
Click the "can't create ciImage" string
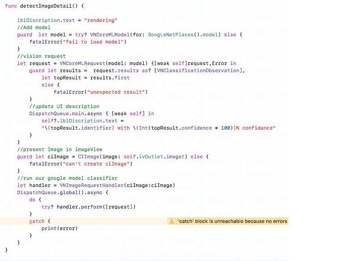[102, 164]
